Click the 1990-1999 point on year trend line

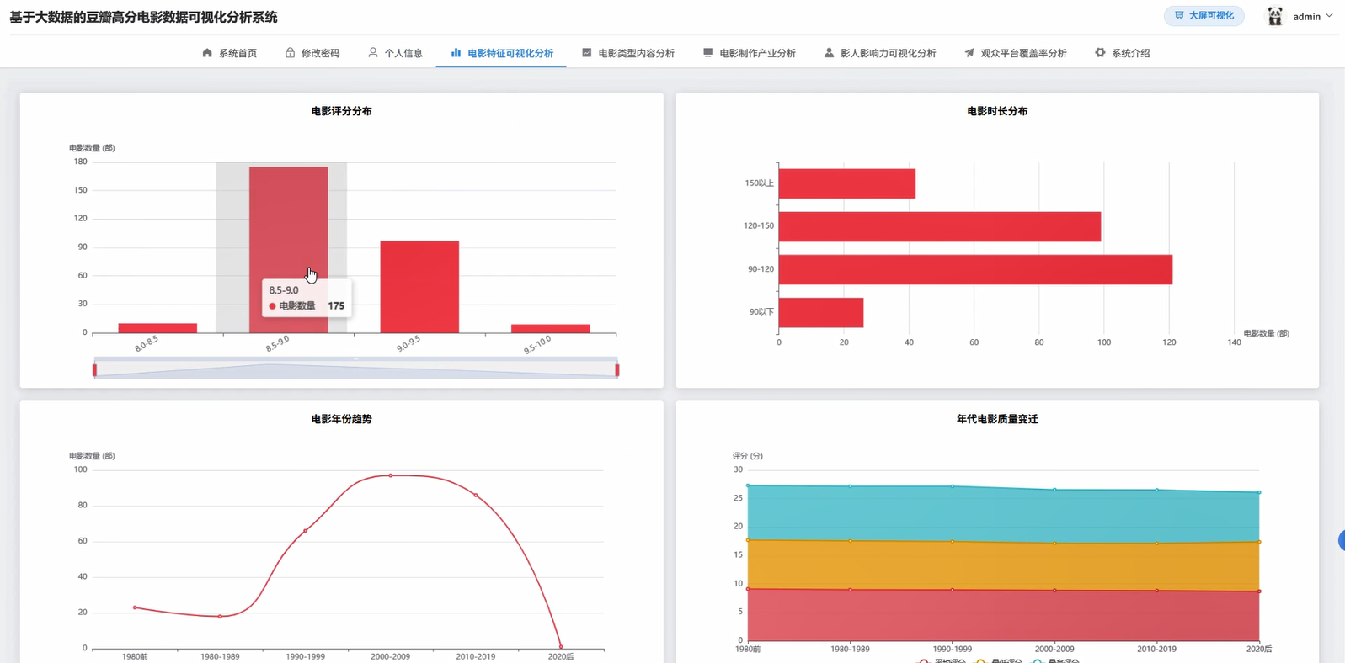click(x=305, y=531)
